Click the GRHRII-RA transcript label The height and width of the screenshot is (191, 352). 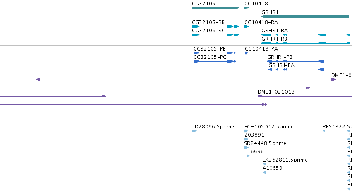(x=275, y=31)
